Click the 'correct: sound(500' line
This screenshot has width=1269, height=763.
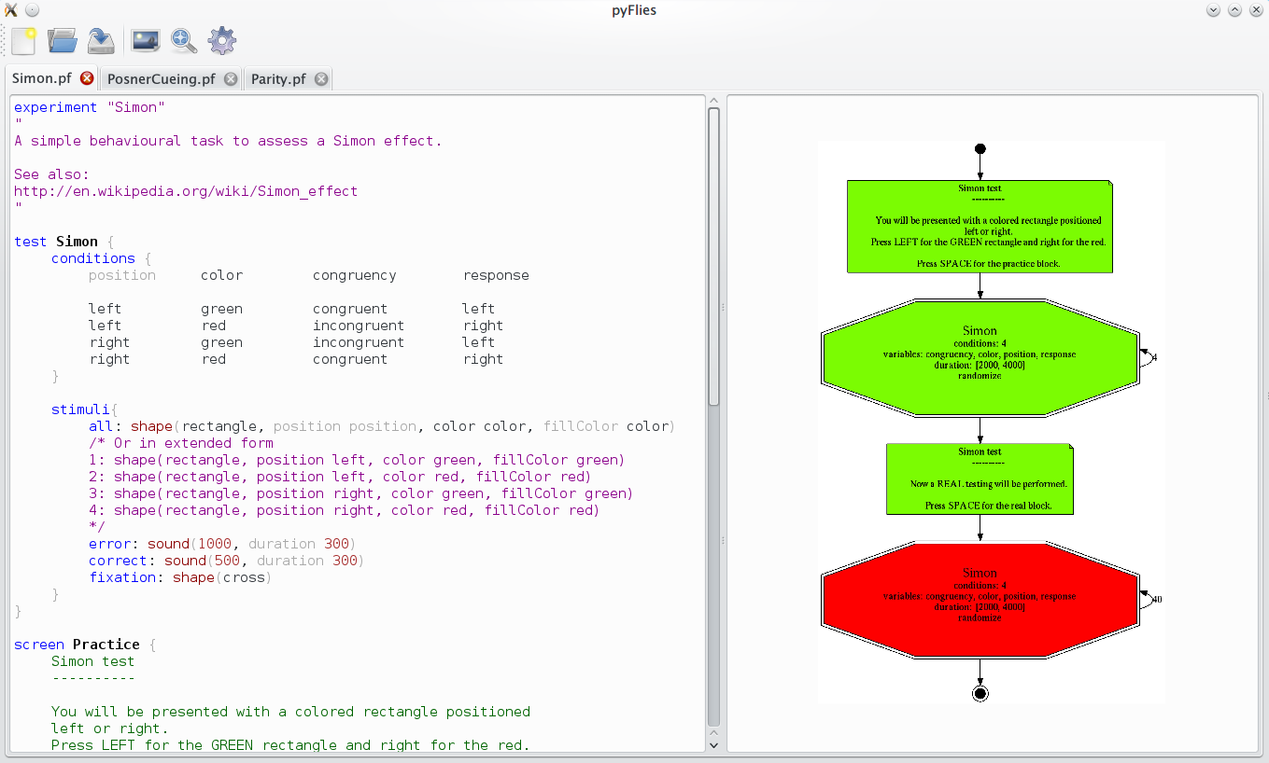click(226, 561)
